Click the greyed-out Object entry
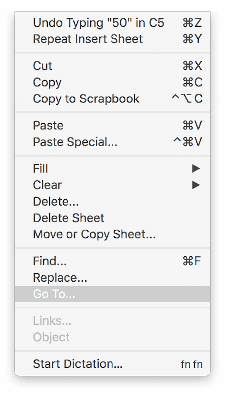Image resolution: width=225 pixels, height=394 pixels. 51,337
